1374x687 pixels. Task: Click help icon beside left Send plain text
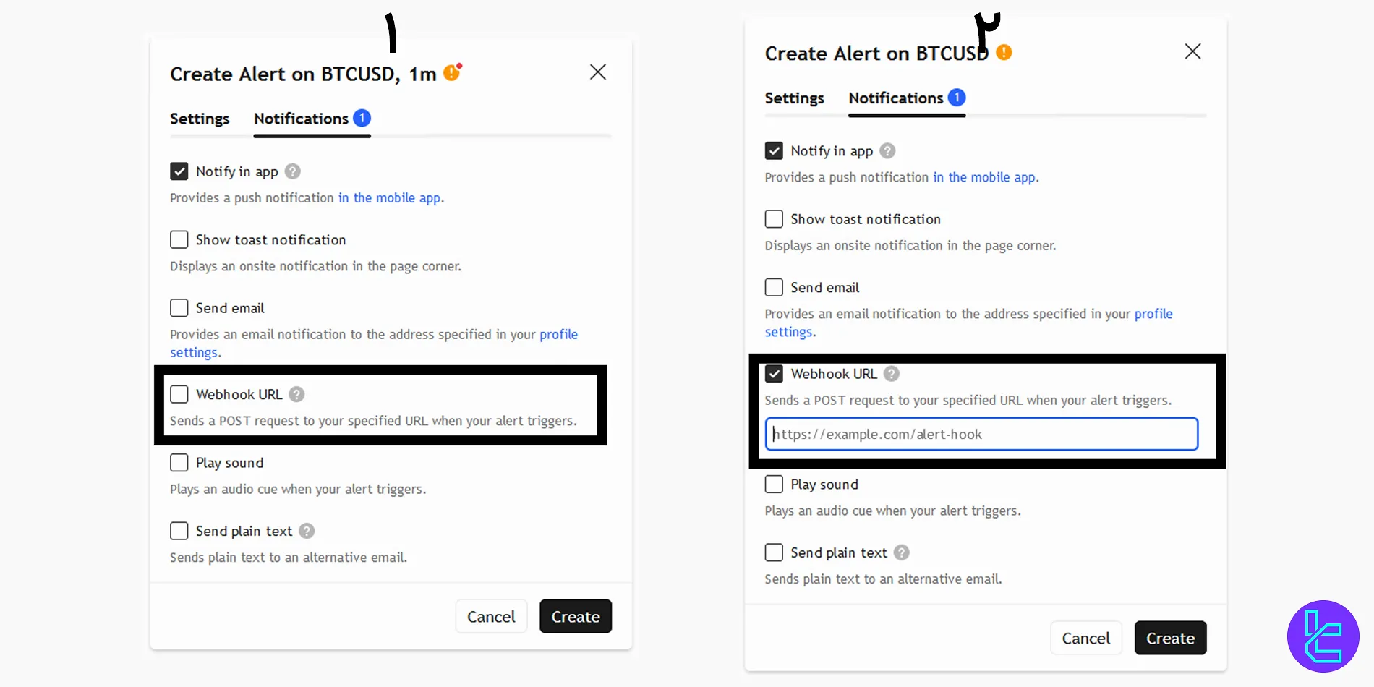click(307, 531)
